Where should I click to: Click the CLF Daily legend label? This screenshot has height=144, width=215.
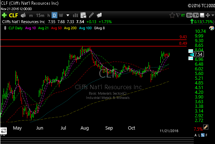click(x=15, y=28)
